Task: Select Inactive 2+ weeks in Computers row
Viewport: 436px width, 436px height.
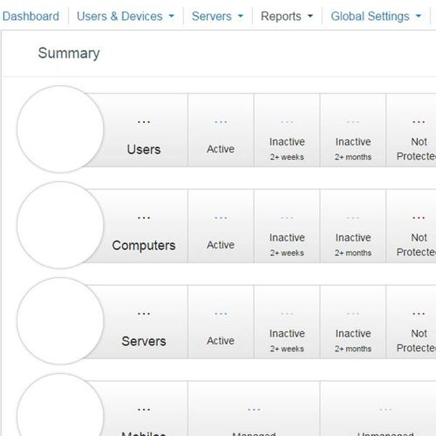Action: click(287, 226)
